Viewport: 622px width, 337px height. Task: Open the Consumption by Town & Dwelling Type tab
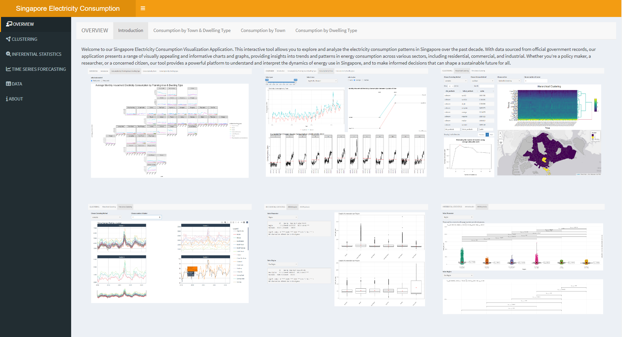point(192,31)
